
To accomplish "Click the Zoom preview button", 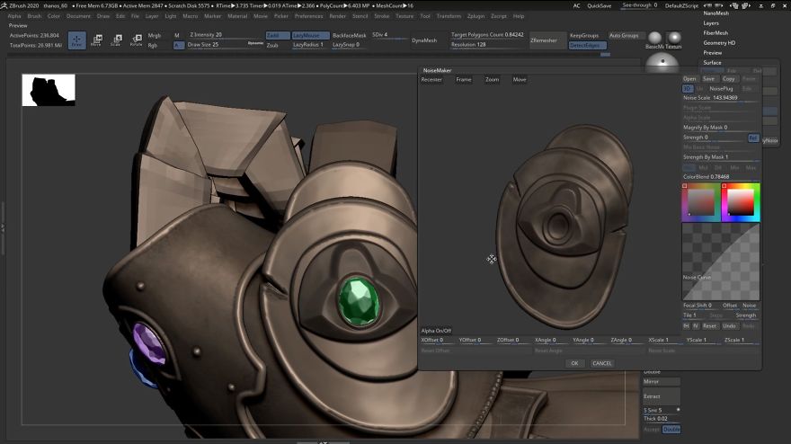I will coord(492,80).
